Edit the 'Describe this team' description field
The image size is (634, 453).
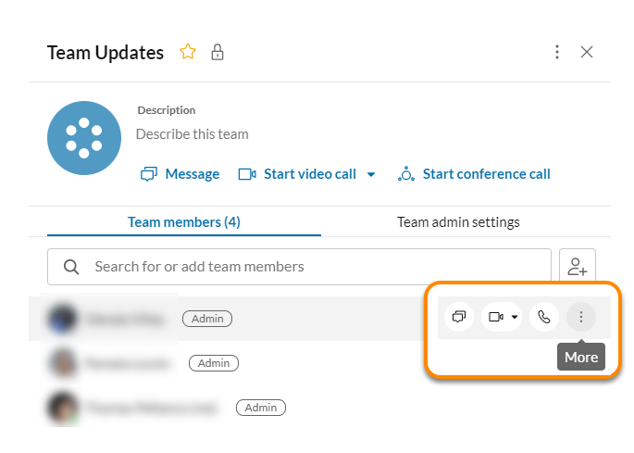point(193,134)
